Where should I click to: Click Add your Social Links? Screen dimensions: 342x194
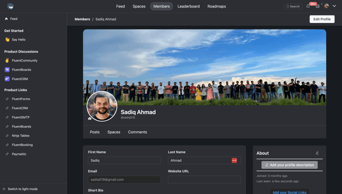[289, 192]
